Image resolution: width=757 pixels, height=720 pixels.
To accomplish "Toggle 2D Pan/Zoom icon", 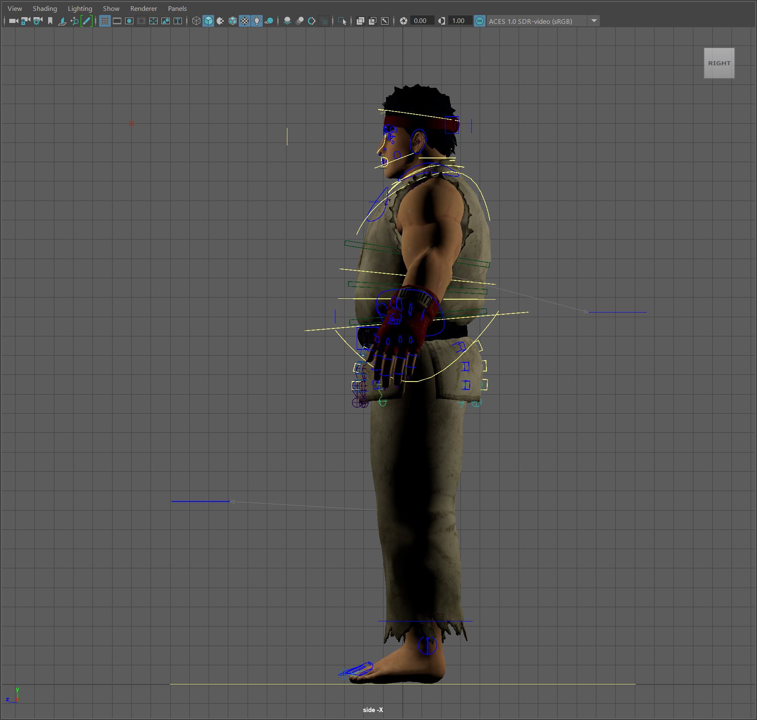I will (x=74, y=21).
